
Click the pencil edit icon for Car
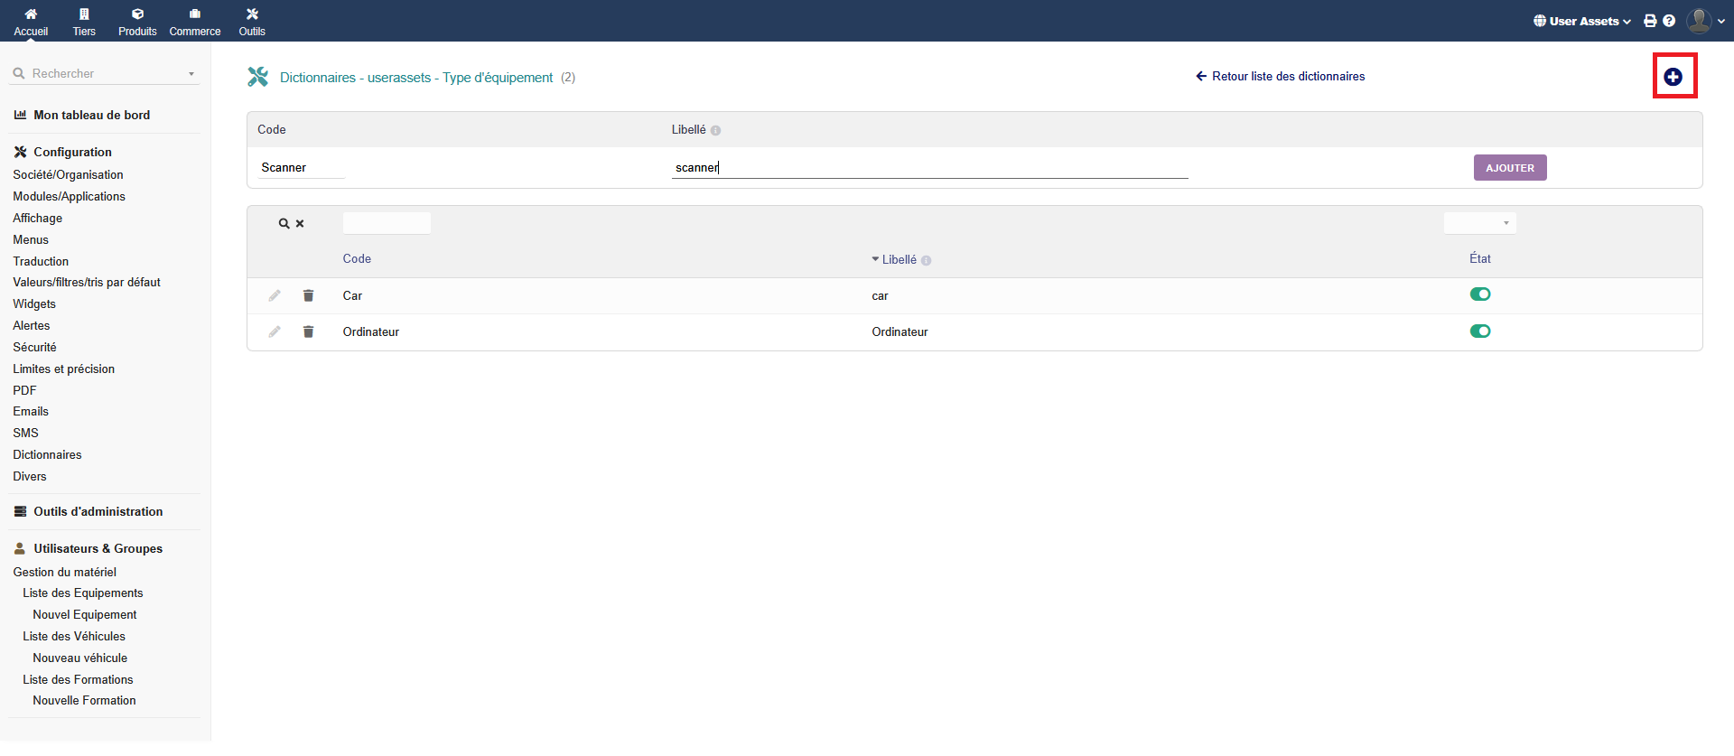pos(275,296)
